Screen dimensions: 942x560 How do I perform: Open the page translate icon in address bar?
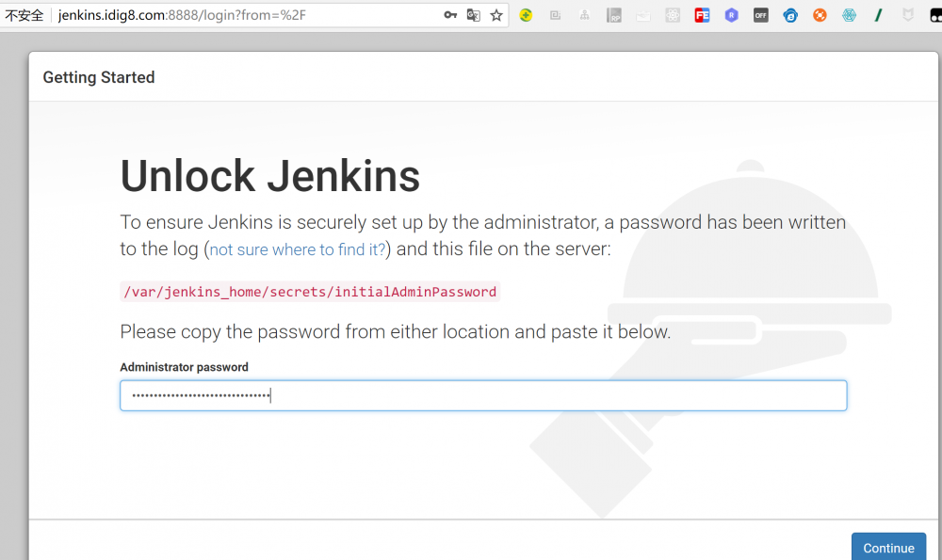click(x=474, y=14)
